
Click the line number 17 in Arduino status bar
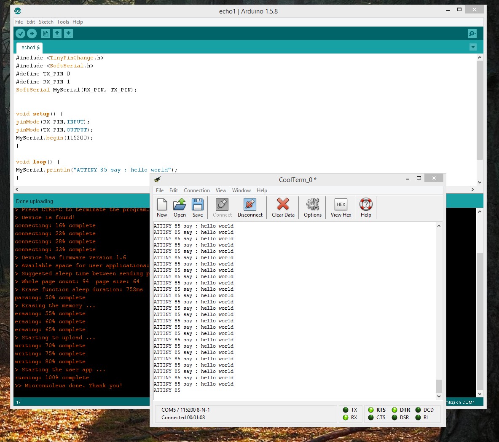[x=19, y=402]
